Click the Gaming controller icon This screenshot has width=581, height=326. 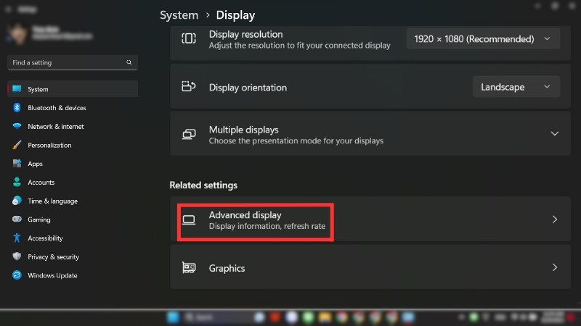pyautogui.click(x=17, y=220)
